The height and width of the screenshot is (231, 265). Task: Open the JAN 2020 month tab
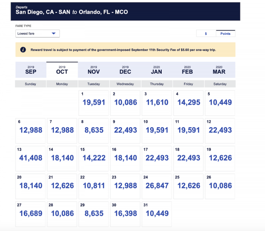coord(157,70)
